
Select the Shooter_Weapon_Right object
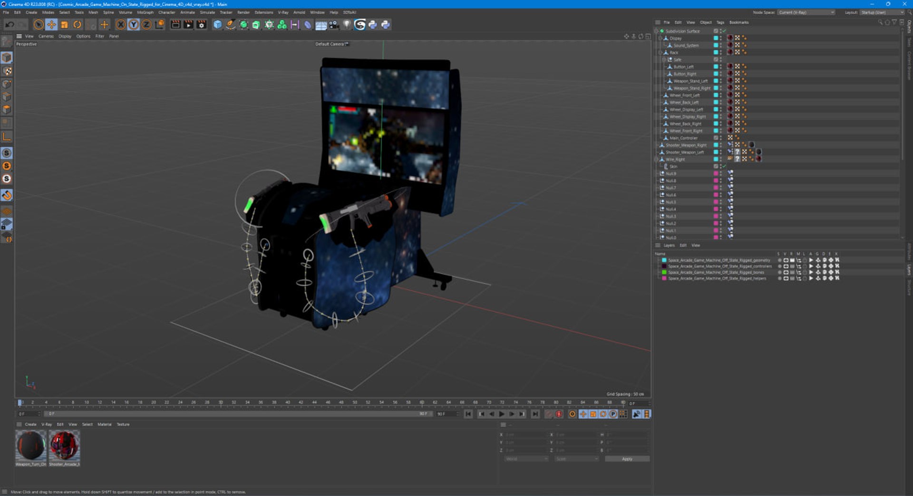(686, 145)
